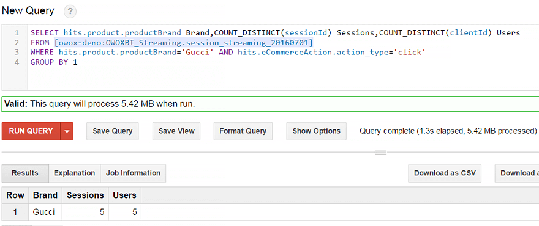Open the Job Information tab
Viewport: 539px width, 226px height.
pos(133,173)
